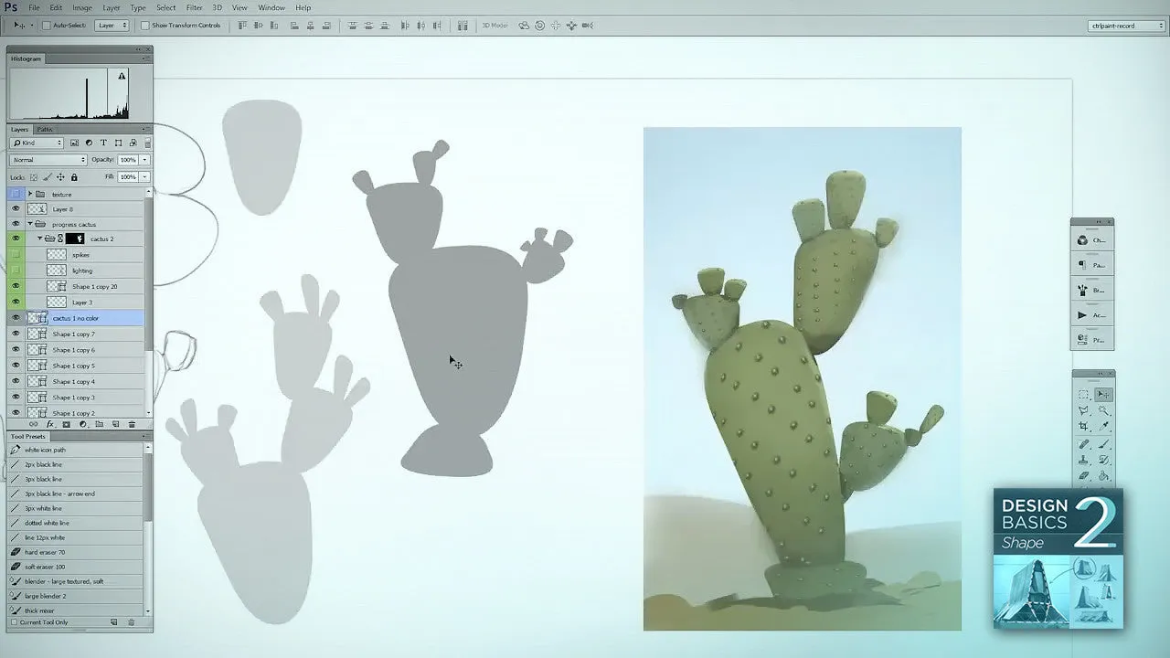1170x658 pixels.
Task: Open the blend mode Normal dropdown
Action: pyautogui.click(x=48, y=160)
